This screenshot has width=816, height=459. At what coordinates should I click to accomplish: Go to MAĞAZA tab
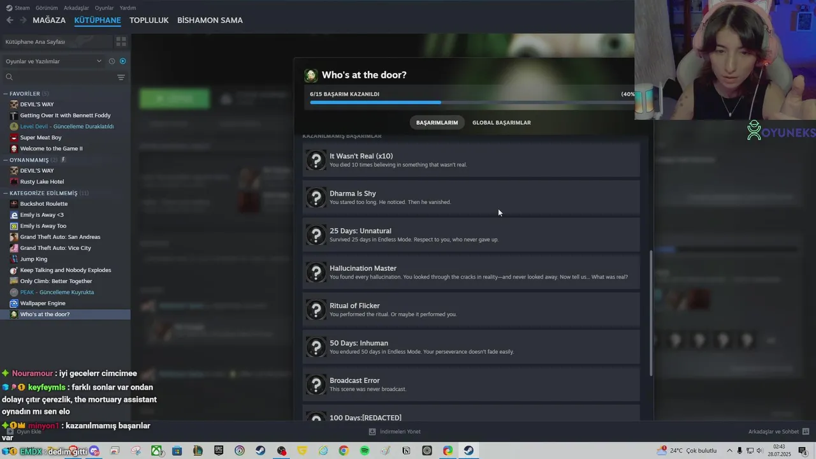click(49, 20)
